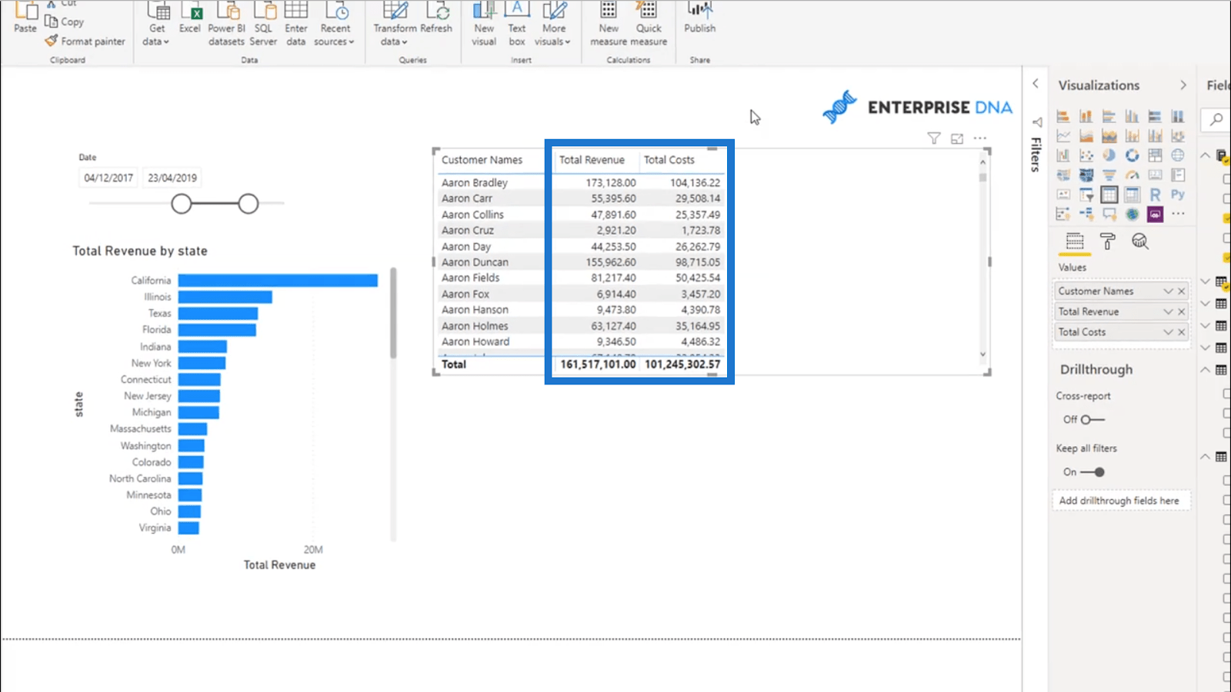Enter focus mode for table visual
Viewport: 1231px width, 692px height.
coord(957,138)
